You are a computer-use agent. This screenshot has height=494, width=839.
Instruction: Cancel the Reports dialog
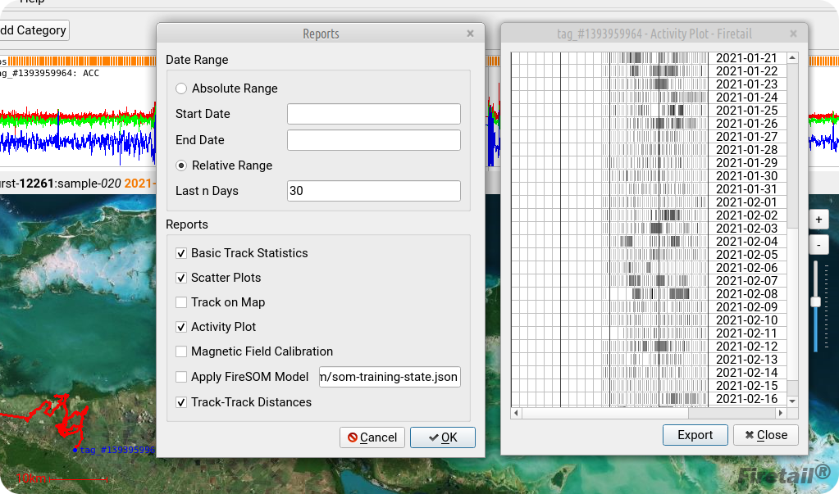click(372, 437)
